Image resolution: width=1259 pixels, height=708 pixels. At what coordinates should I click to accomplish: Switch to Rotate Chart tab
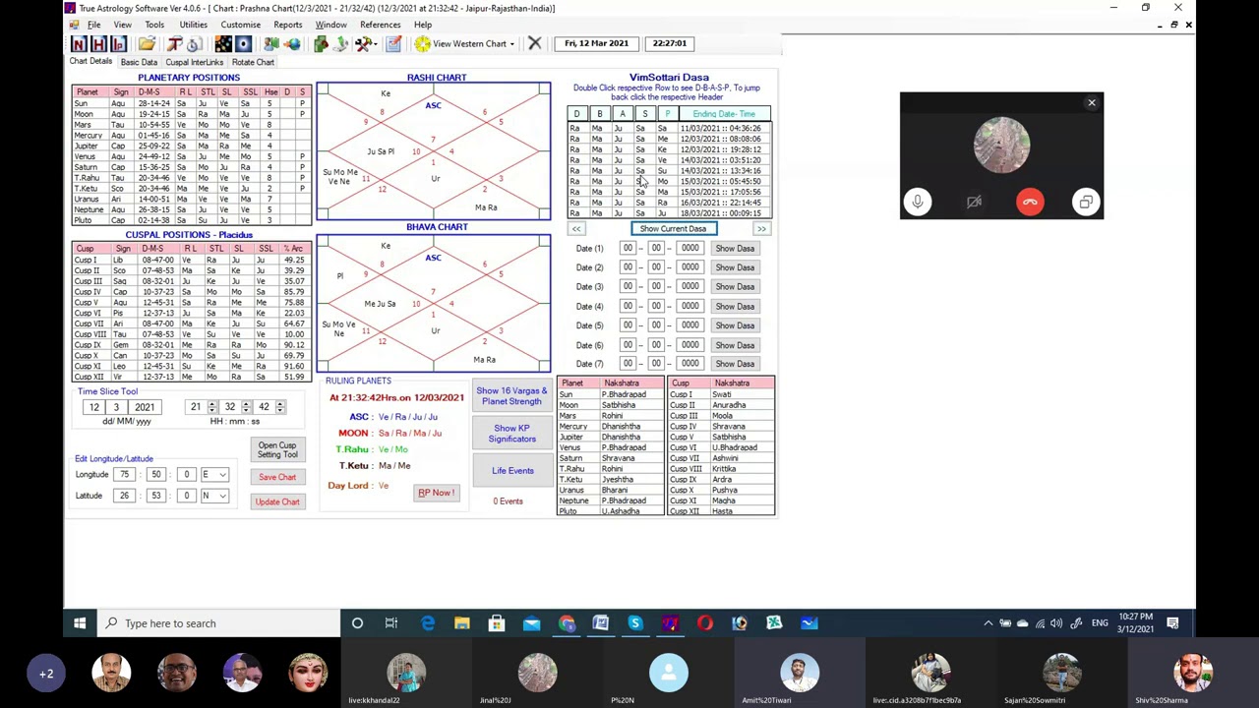click(253, 62)
